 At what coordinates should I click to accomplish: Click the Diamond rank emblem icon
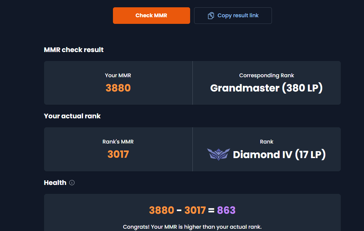[219, 154]
